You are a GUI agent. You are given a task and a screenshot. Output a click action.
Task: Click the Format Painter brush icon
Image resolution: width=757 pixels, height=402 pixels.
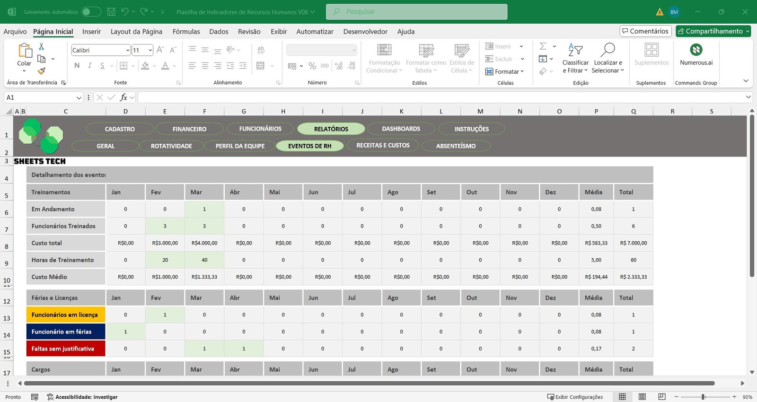coord(42,71)
